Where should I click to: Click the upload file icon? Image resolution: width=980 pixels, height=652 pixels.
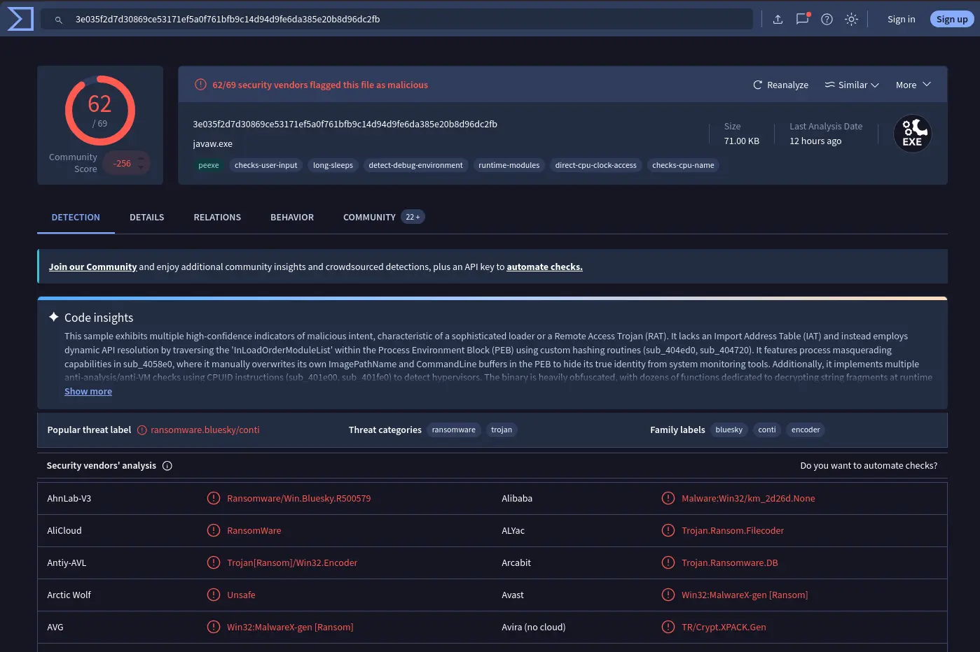pyautogui.click(x=778, y=20)
